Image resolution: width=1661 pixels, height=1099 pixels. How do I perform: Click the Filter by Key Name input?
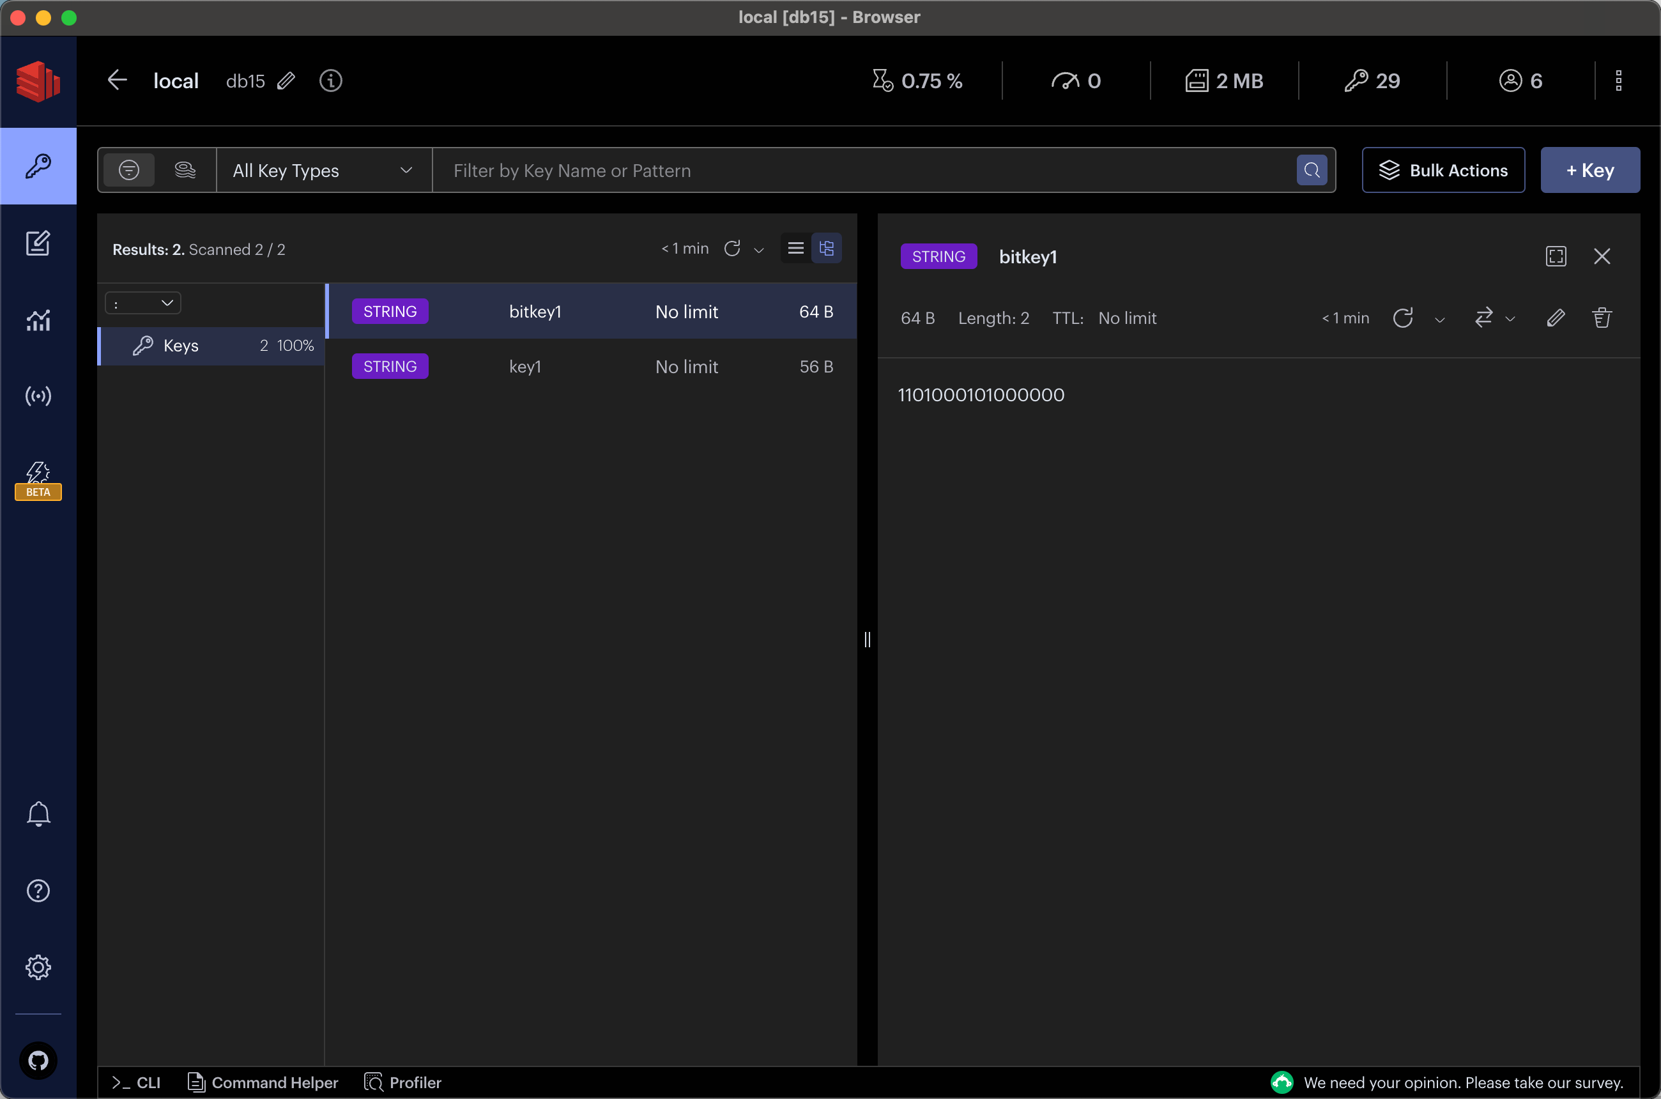(x=864, y=171)
